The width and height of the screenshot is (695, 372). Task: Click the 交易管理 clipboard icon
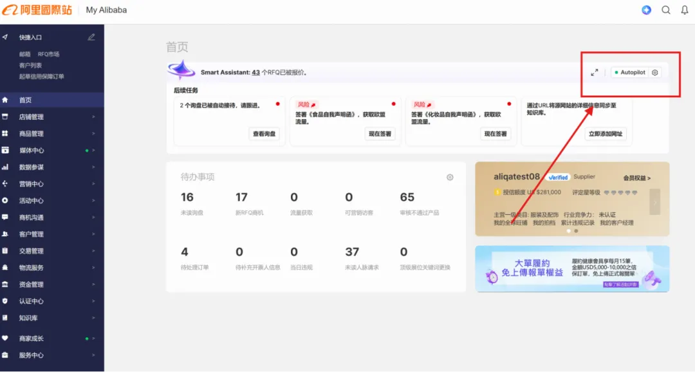coord(5,250)
